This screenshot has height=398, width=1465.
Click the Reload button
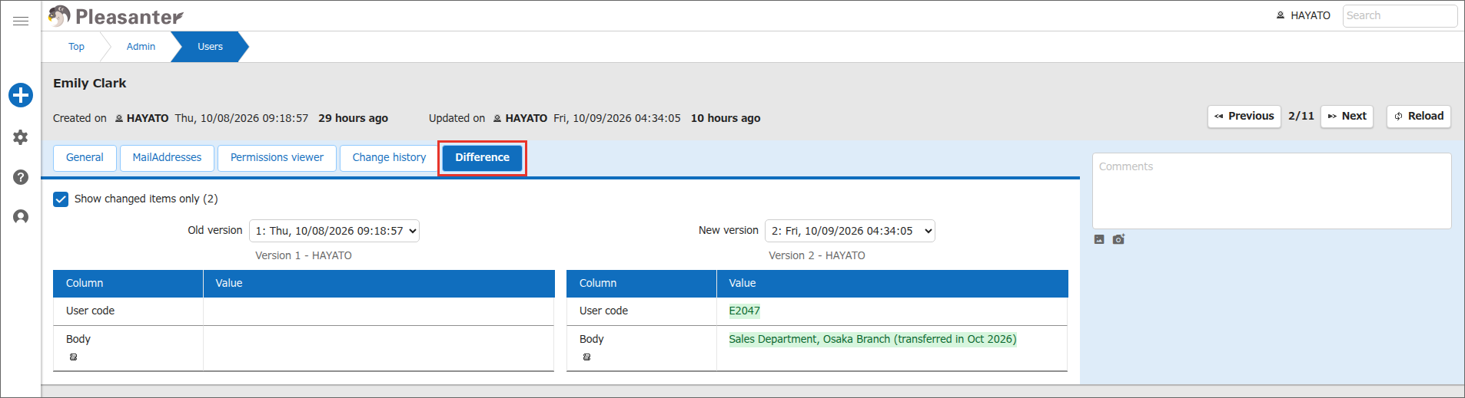(1419, 117)
